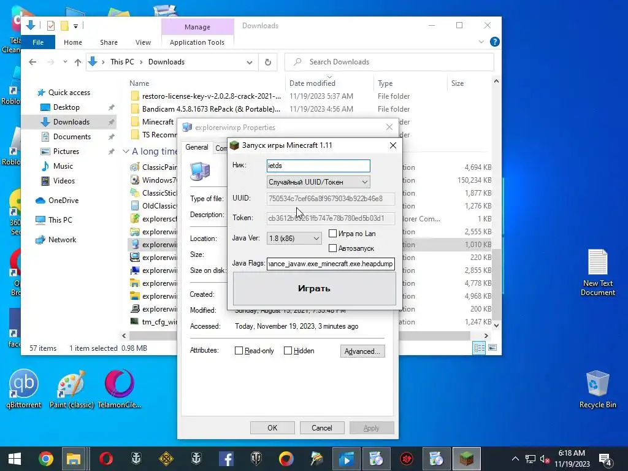
Task: Click the Search Downloads box
Action: 389,62
